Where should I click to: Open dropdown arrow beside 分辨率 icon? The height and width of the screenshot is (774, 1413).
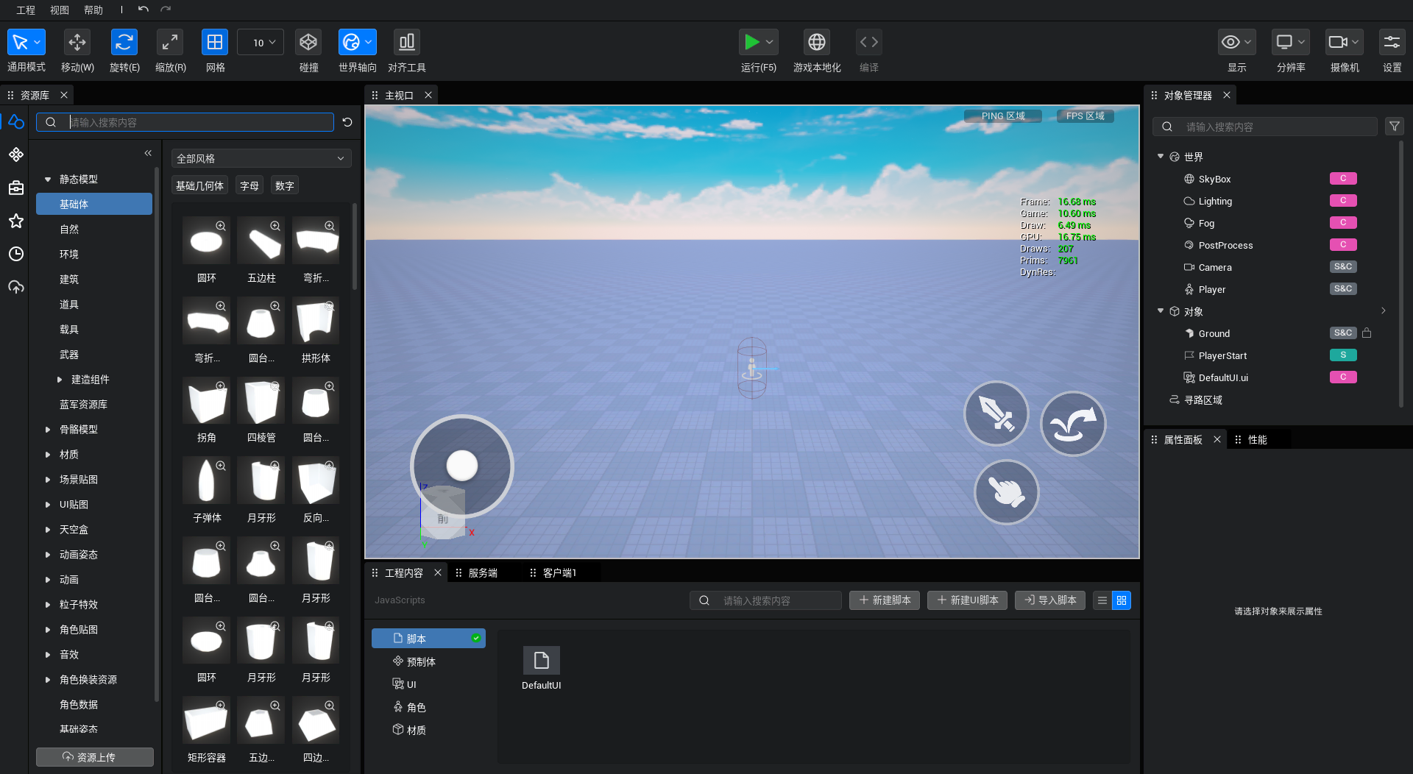pos(1302,43)
